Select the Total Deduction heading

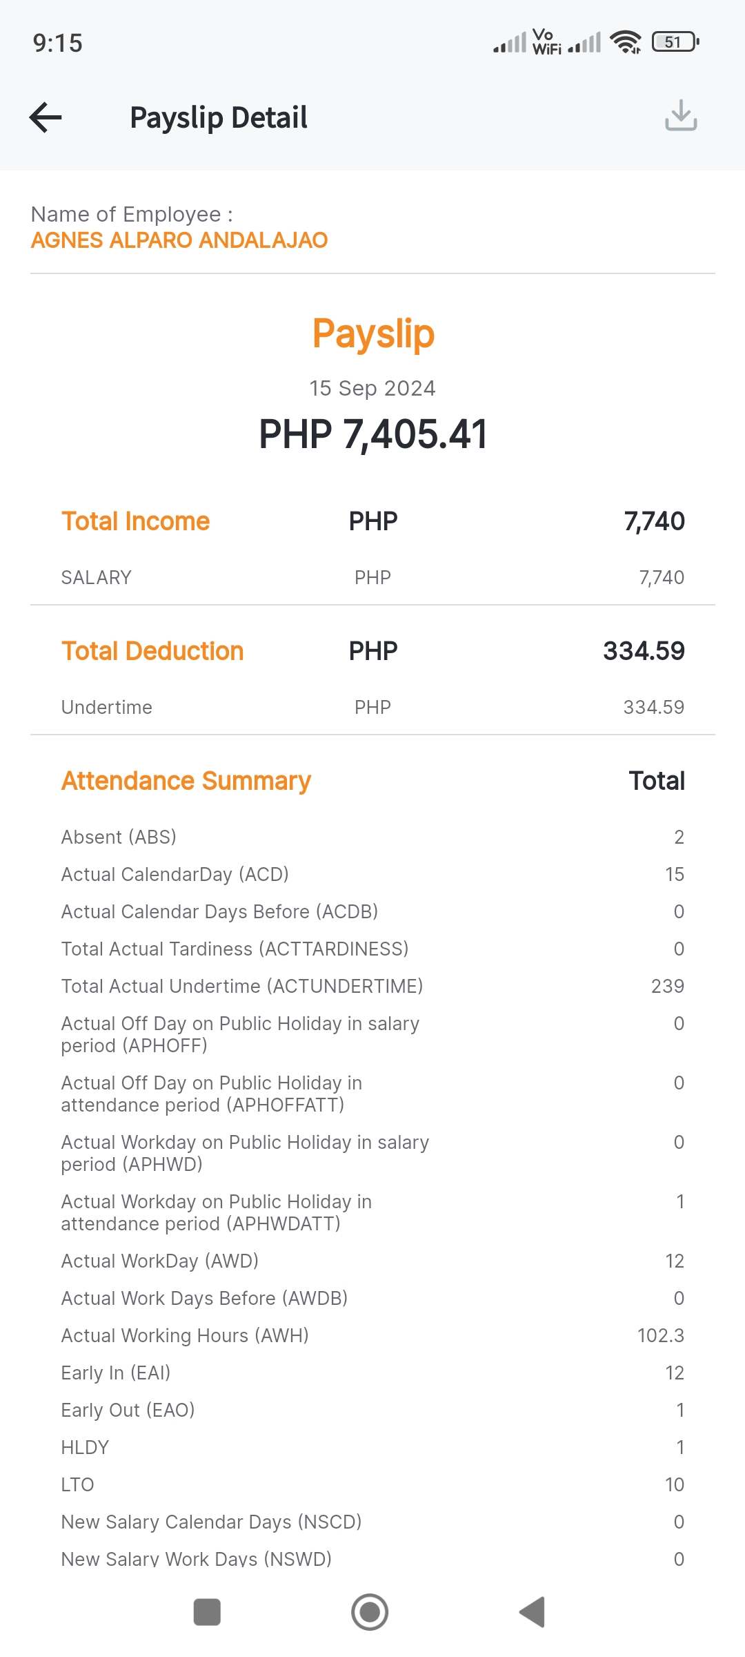(152, 651)
